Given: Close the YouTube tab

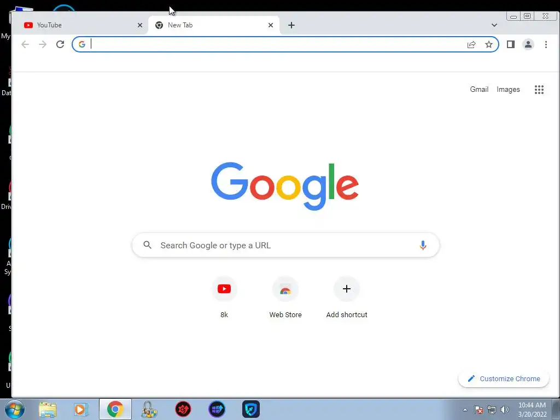Looking at the screenshot, I should (x=140, y=25).
